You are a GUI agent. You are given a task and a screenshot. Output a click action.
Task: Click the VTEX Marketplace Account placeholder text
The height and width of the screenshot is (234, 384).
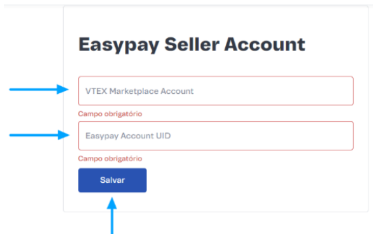pyautogui.click(x=139, y=91)
